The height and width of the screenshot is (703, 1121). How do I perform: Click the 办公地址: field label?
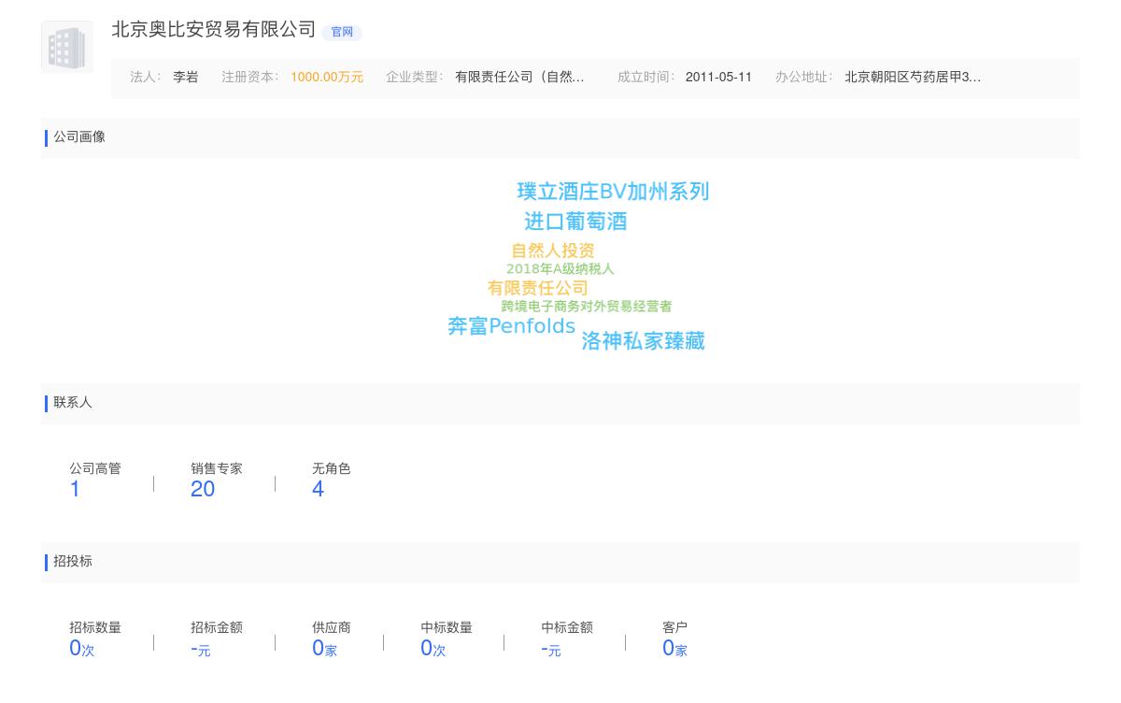coord(804,78)
